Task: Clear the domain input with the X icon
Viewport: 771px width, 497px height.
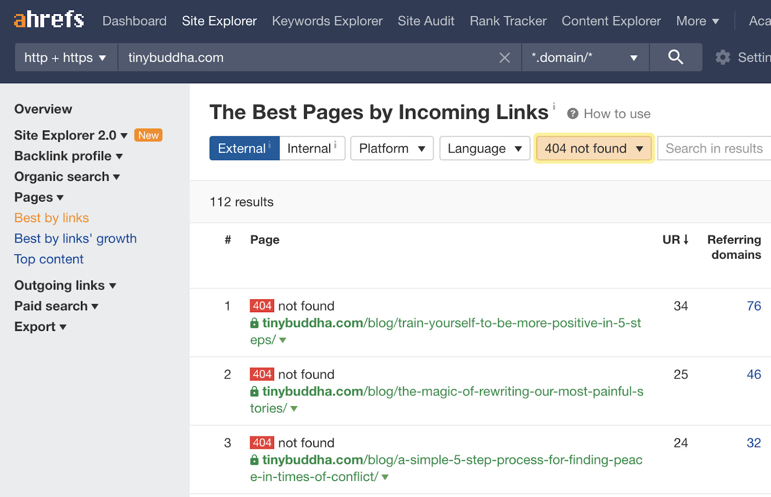Action: click(505, 57)
